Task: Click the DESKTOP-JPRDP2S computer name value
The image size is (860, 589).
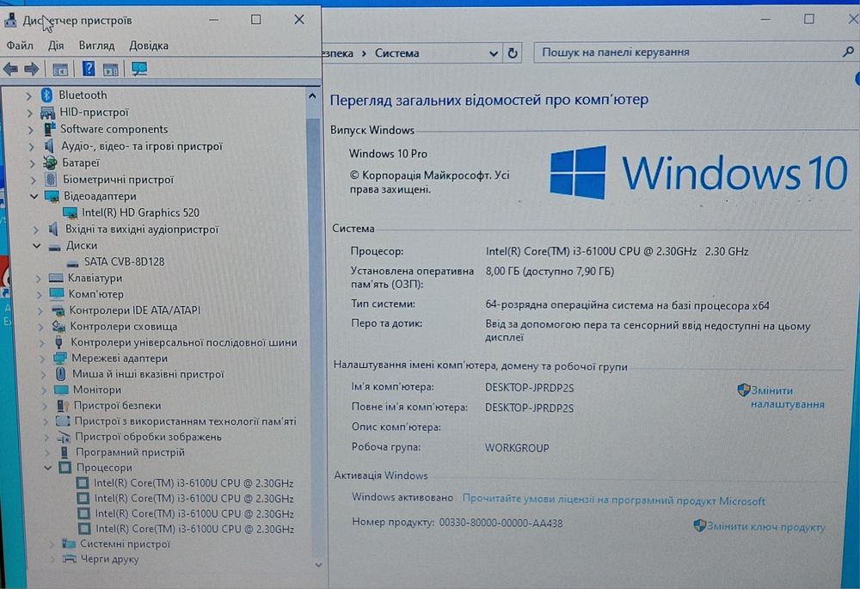Action: coord(529,388)
